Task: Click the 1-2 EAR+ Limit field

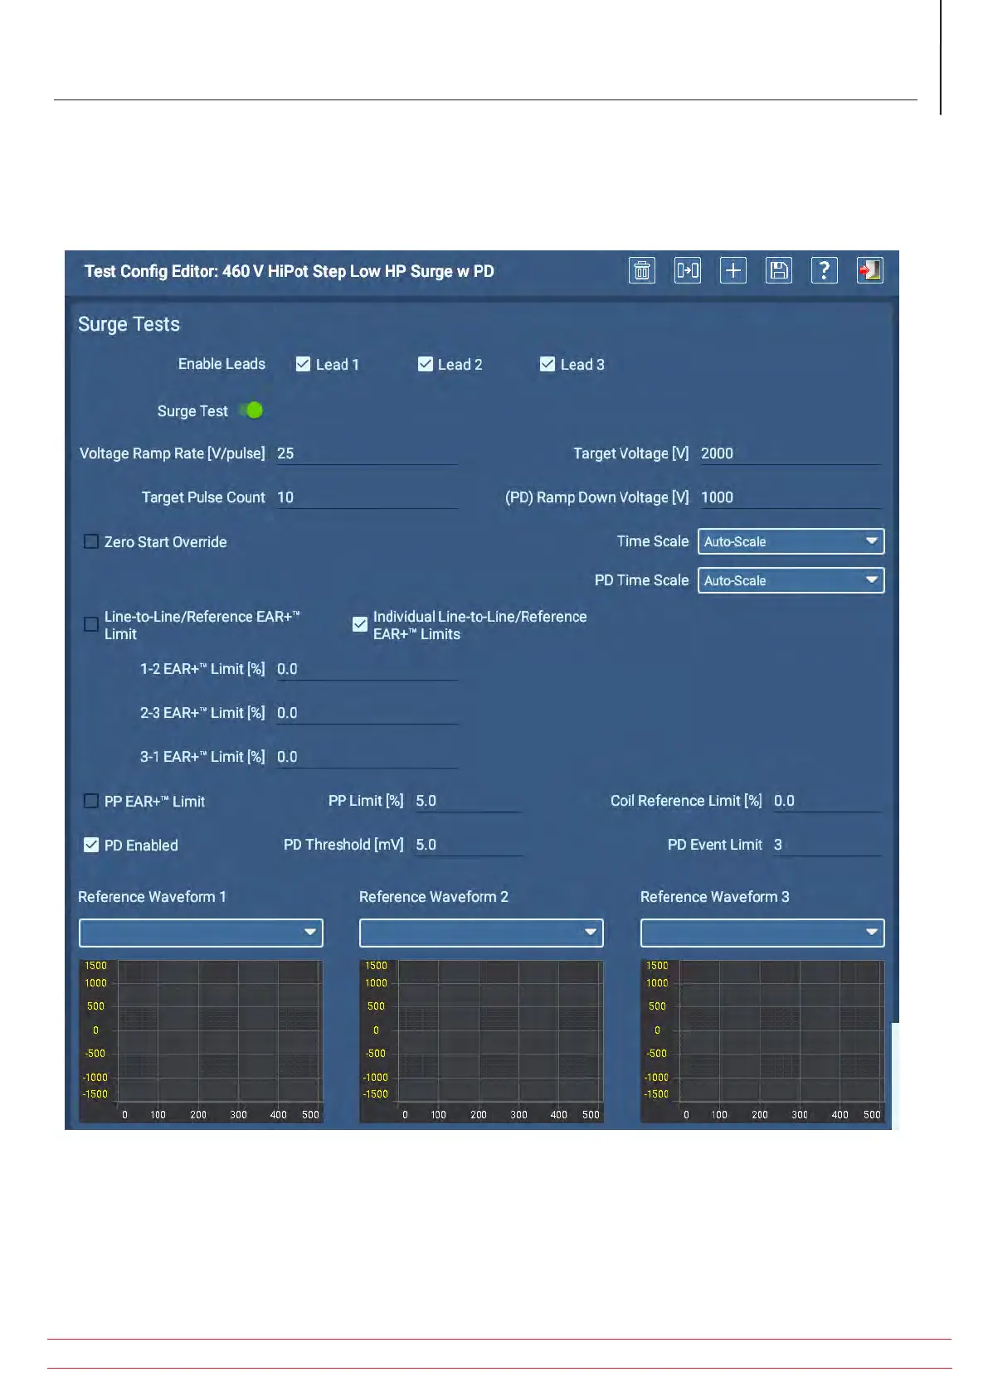Action: click(x=367, y=669)
